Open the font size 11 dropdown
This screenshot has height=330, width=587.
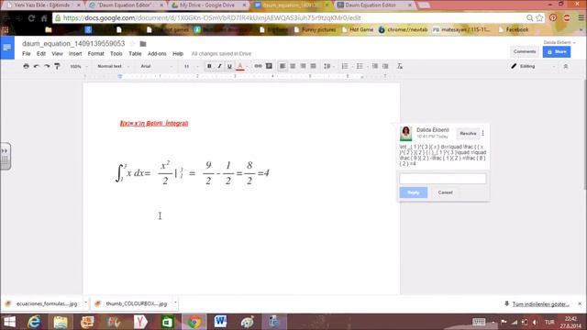click(x=191, y=66)
